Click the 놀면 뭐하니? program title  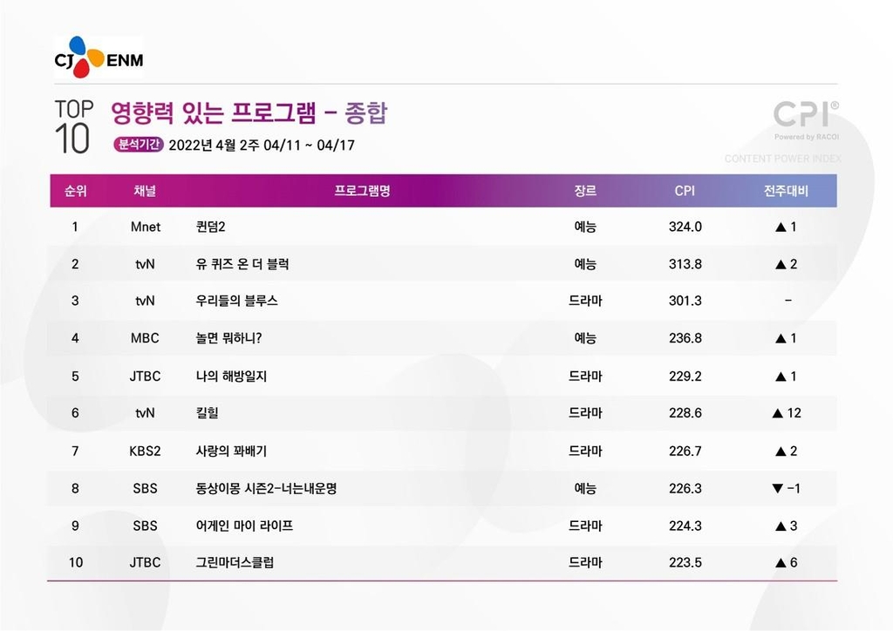[228, 338]
